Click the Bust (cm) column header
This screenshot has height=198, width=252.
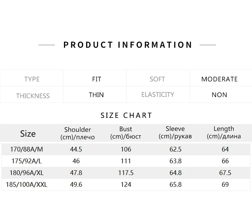125,133
